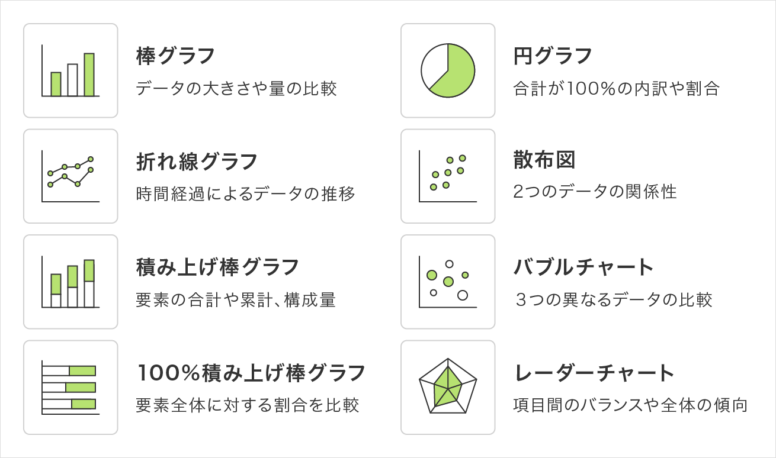Click the 棒グラフ heading

pos(175,56)
